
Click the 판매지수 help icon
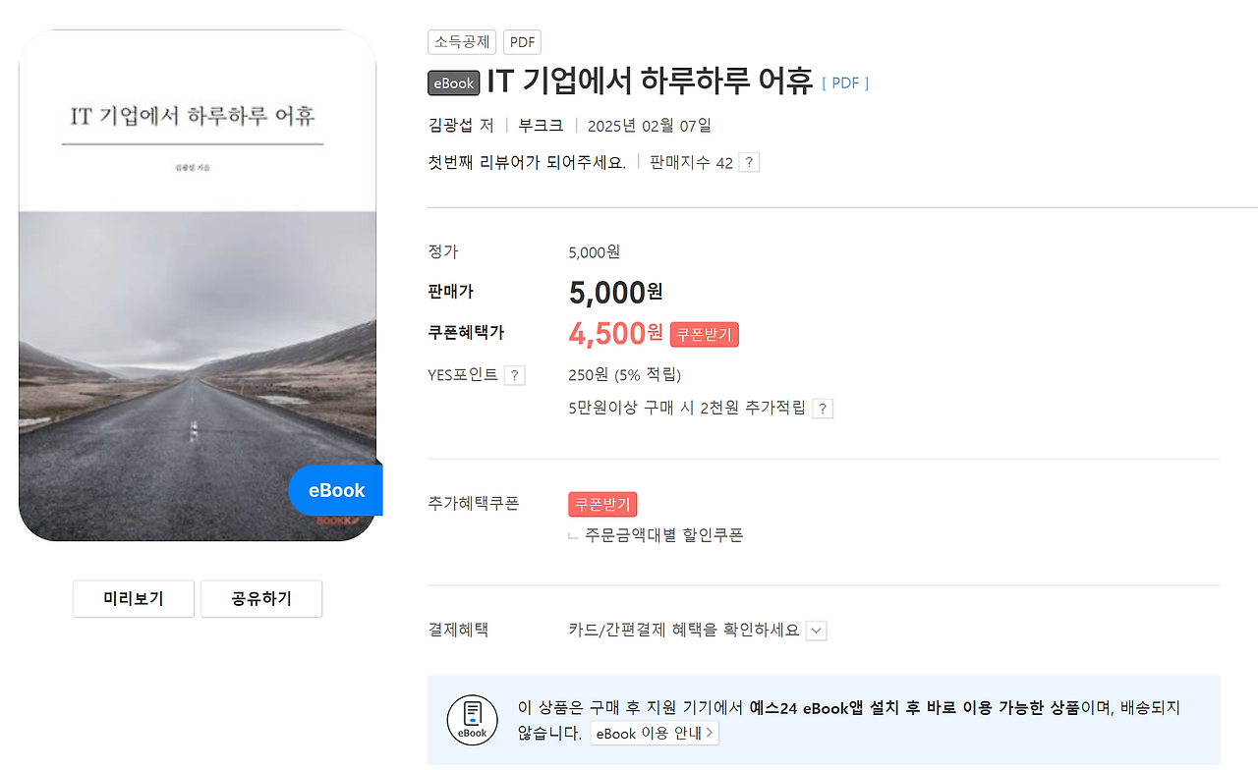pos(748,162)
